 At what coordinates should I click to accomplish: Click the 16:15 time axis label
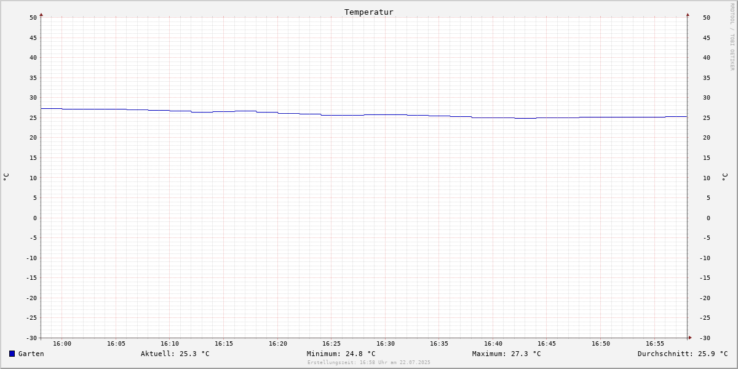[224, 343]
